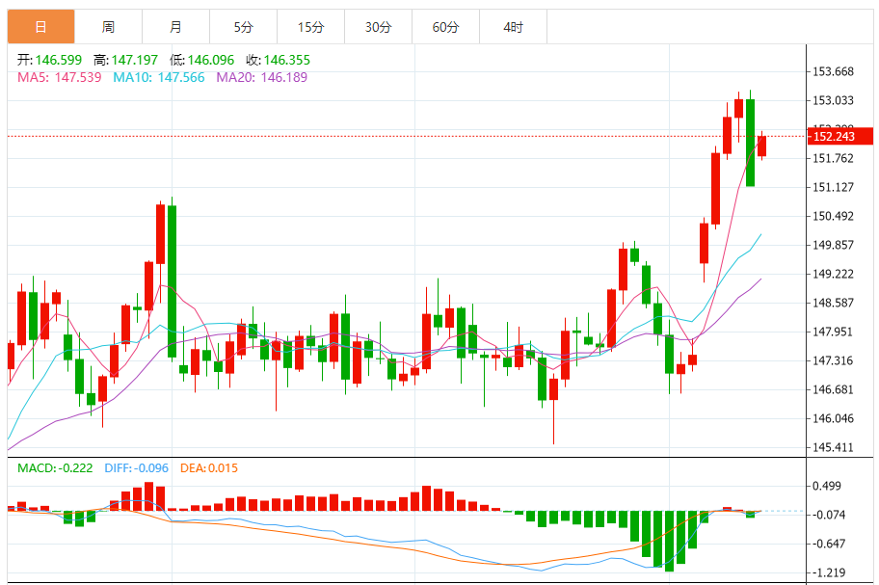The height and width of the screenshot is (585, 879).
Task: Click the MA20: 146.189 indicator label
Action: (261, 77)
